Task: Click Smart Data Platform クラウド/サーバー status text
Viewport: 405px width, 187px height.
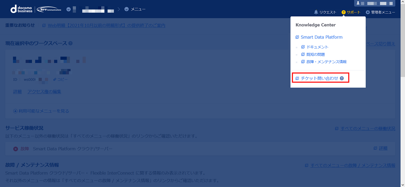Action: click(73, 149)
